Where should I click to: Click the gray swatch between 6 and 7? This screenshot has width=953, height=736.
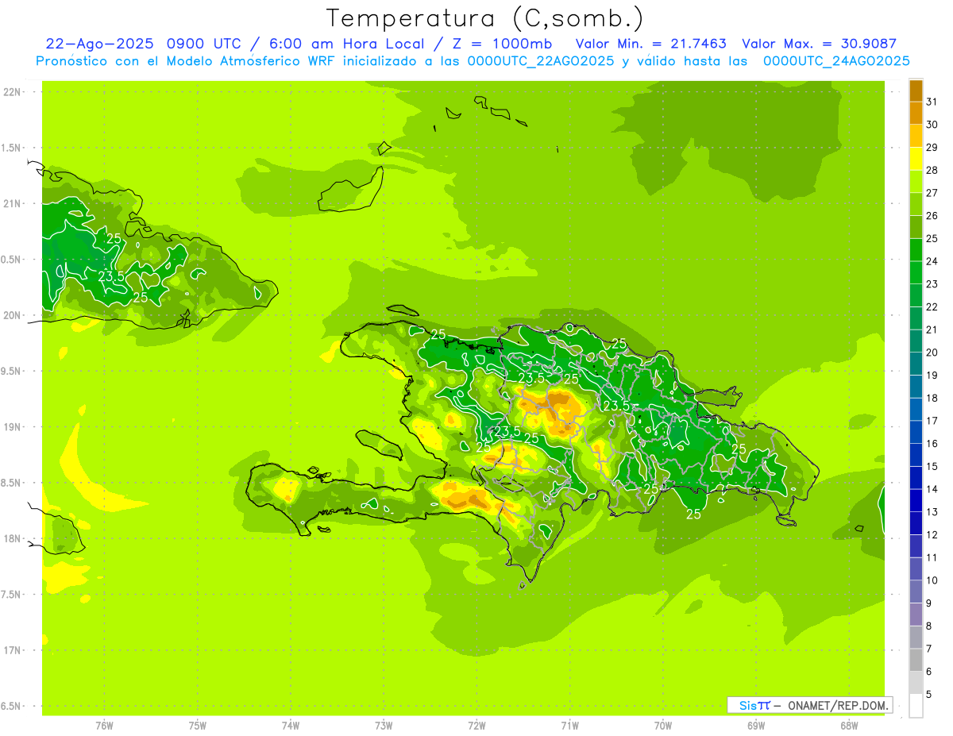(x=916, y=660)
